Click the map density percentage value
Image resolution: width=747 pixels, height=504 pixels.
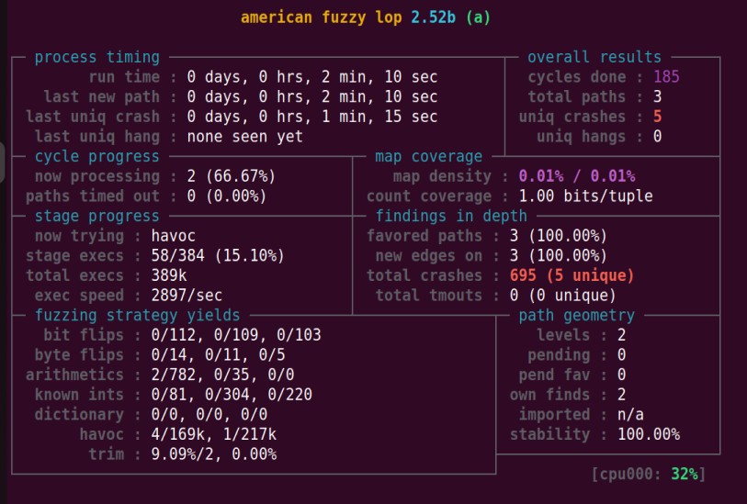click(576, 177)
